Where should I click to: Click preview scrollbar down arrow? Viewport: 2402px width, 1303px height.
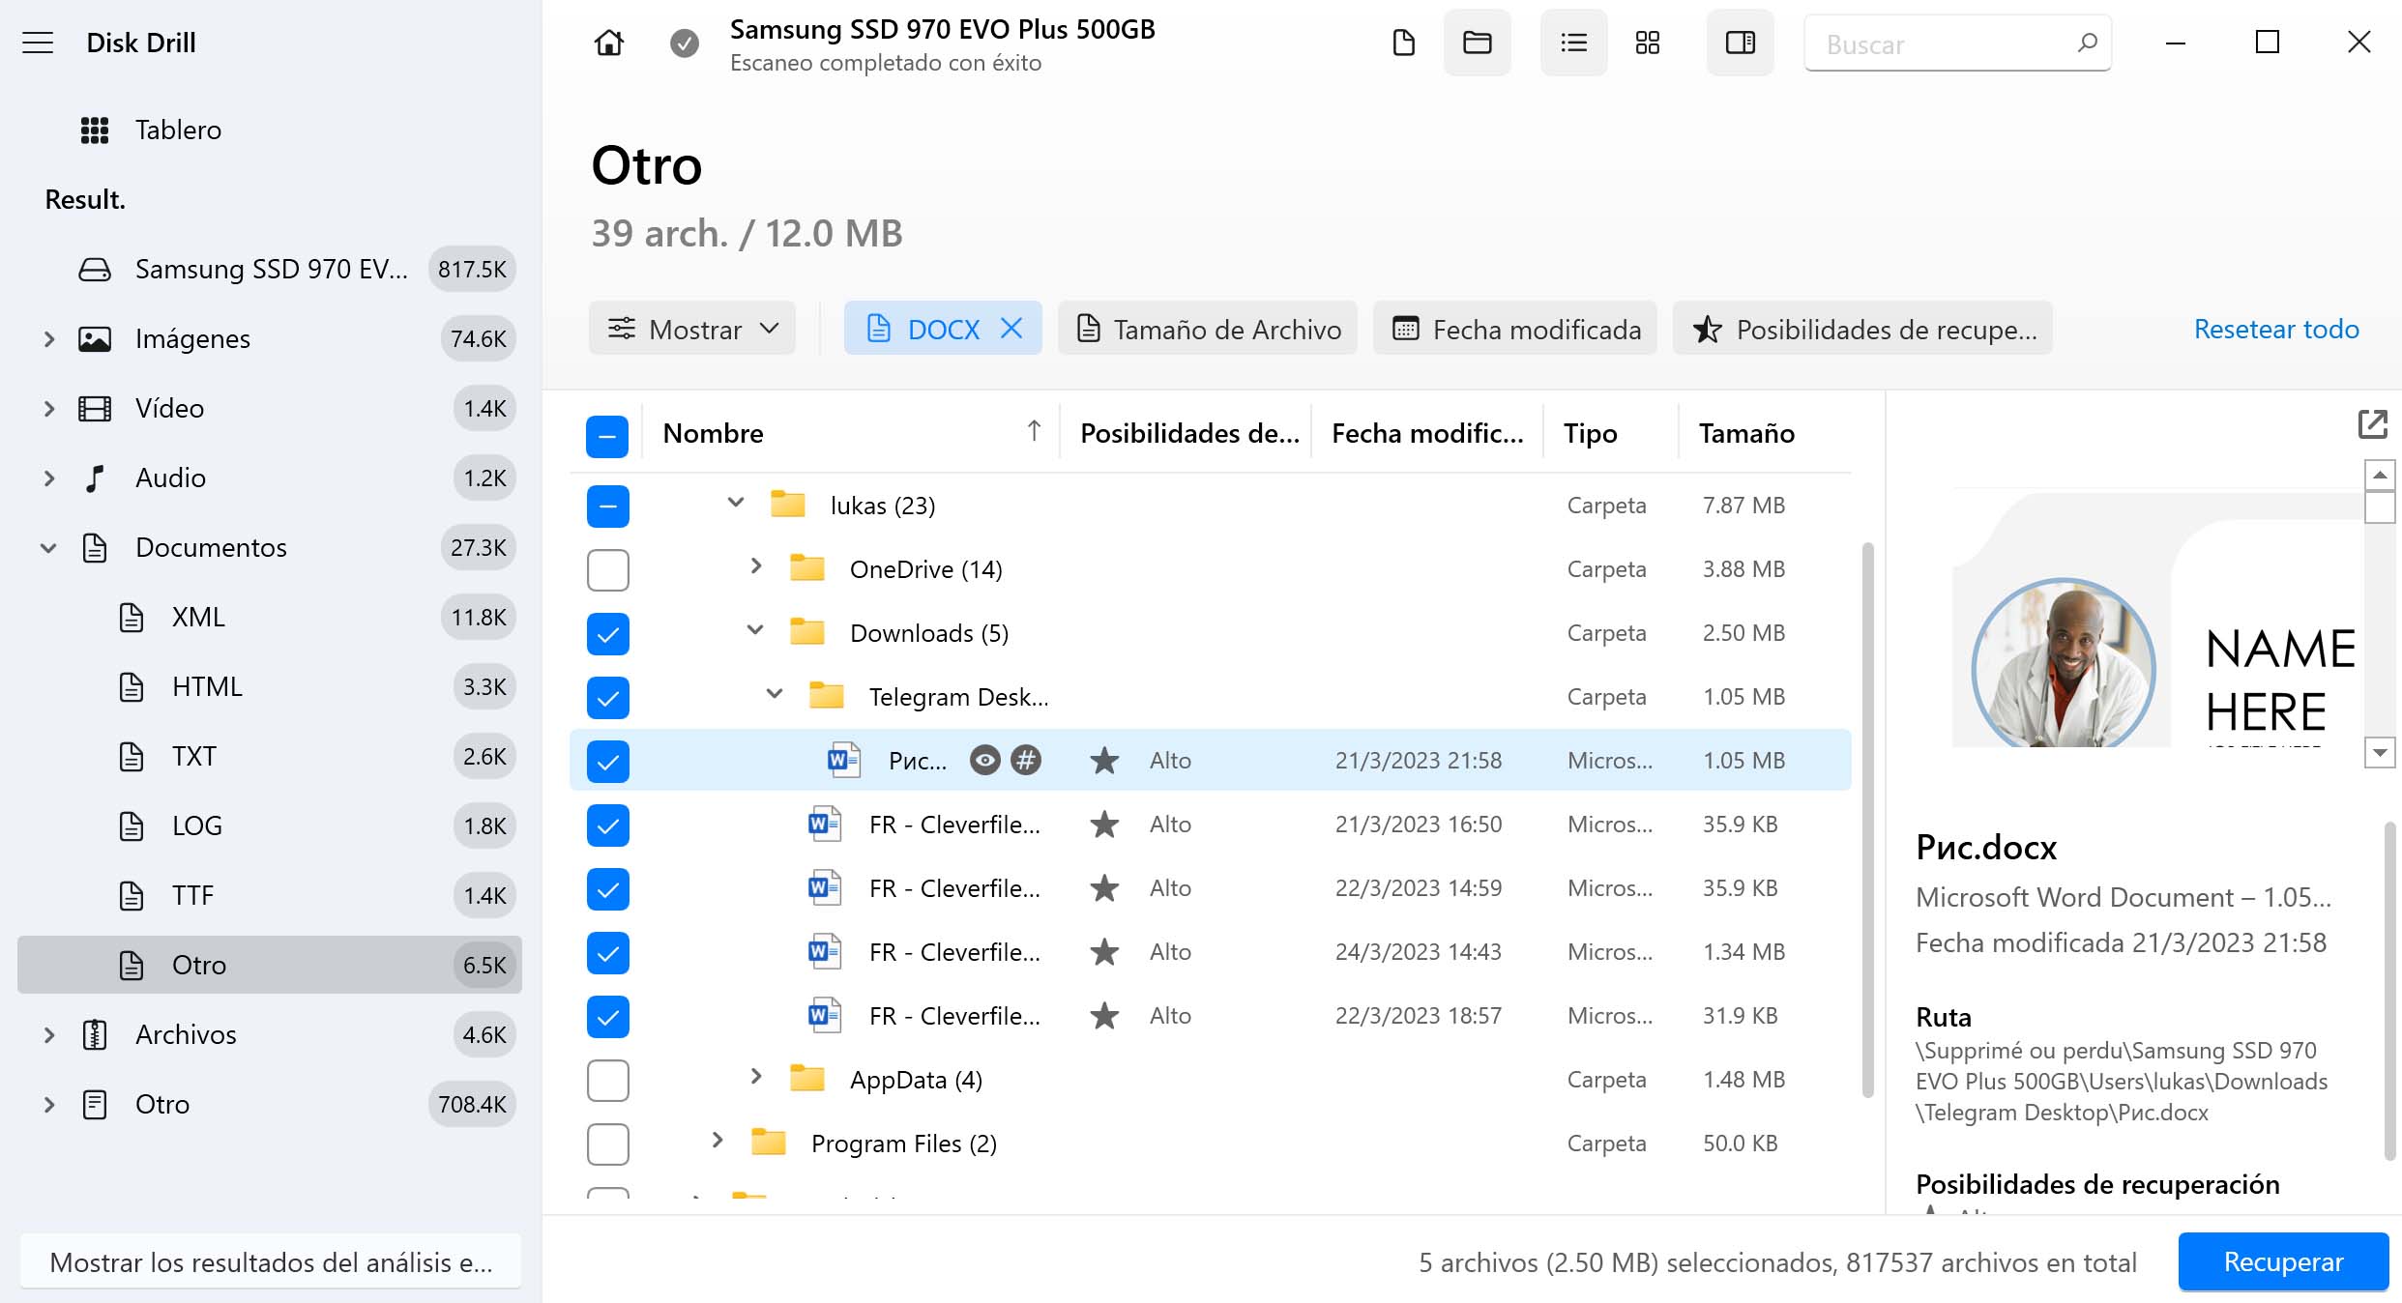[x=2379, y=752]
